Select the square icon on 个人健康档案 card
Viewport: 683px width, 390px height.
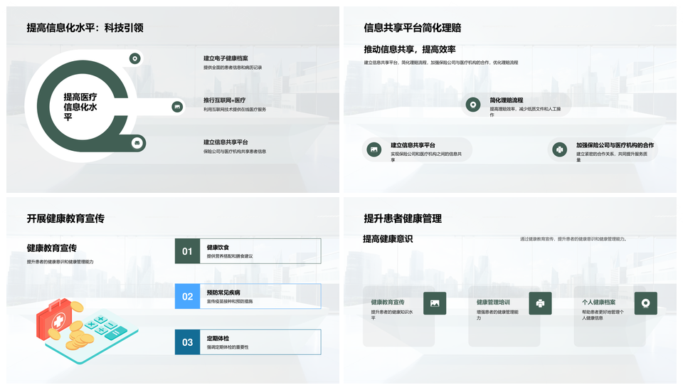pos(645,303)
